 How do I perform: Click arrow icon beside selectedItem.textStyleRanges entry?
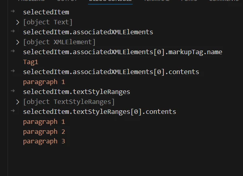tap(13, 91)
